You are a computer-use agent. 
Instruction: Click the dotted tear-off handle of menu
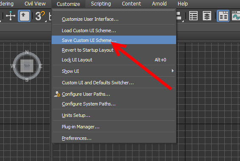(114, 10)
